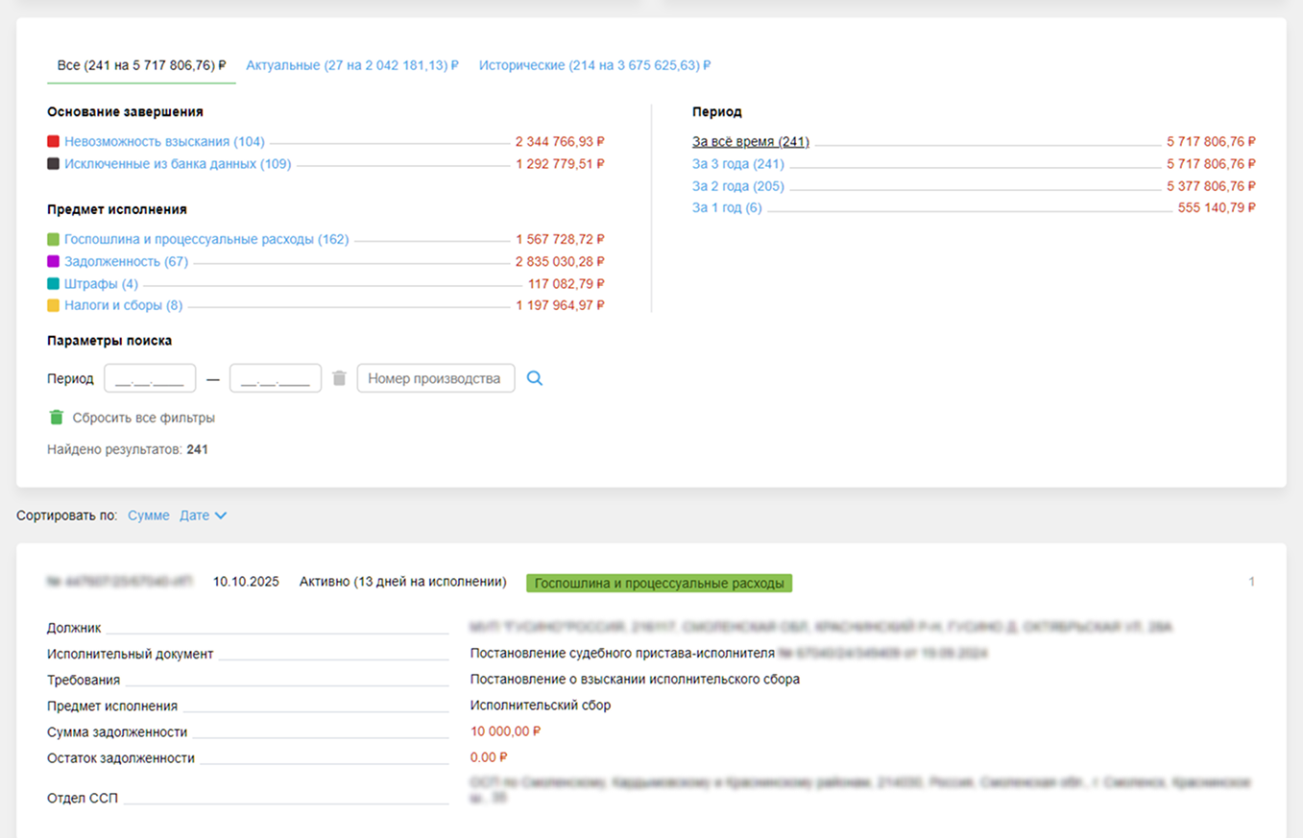Screen dimensions: 1303x838
Task: Click green trash icon to reset filters
Action: pyautogui.click(x=56, y=418)
